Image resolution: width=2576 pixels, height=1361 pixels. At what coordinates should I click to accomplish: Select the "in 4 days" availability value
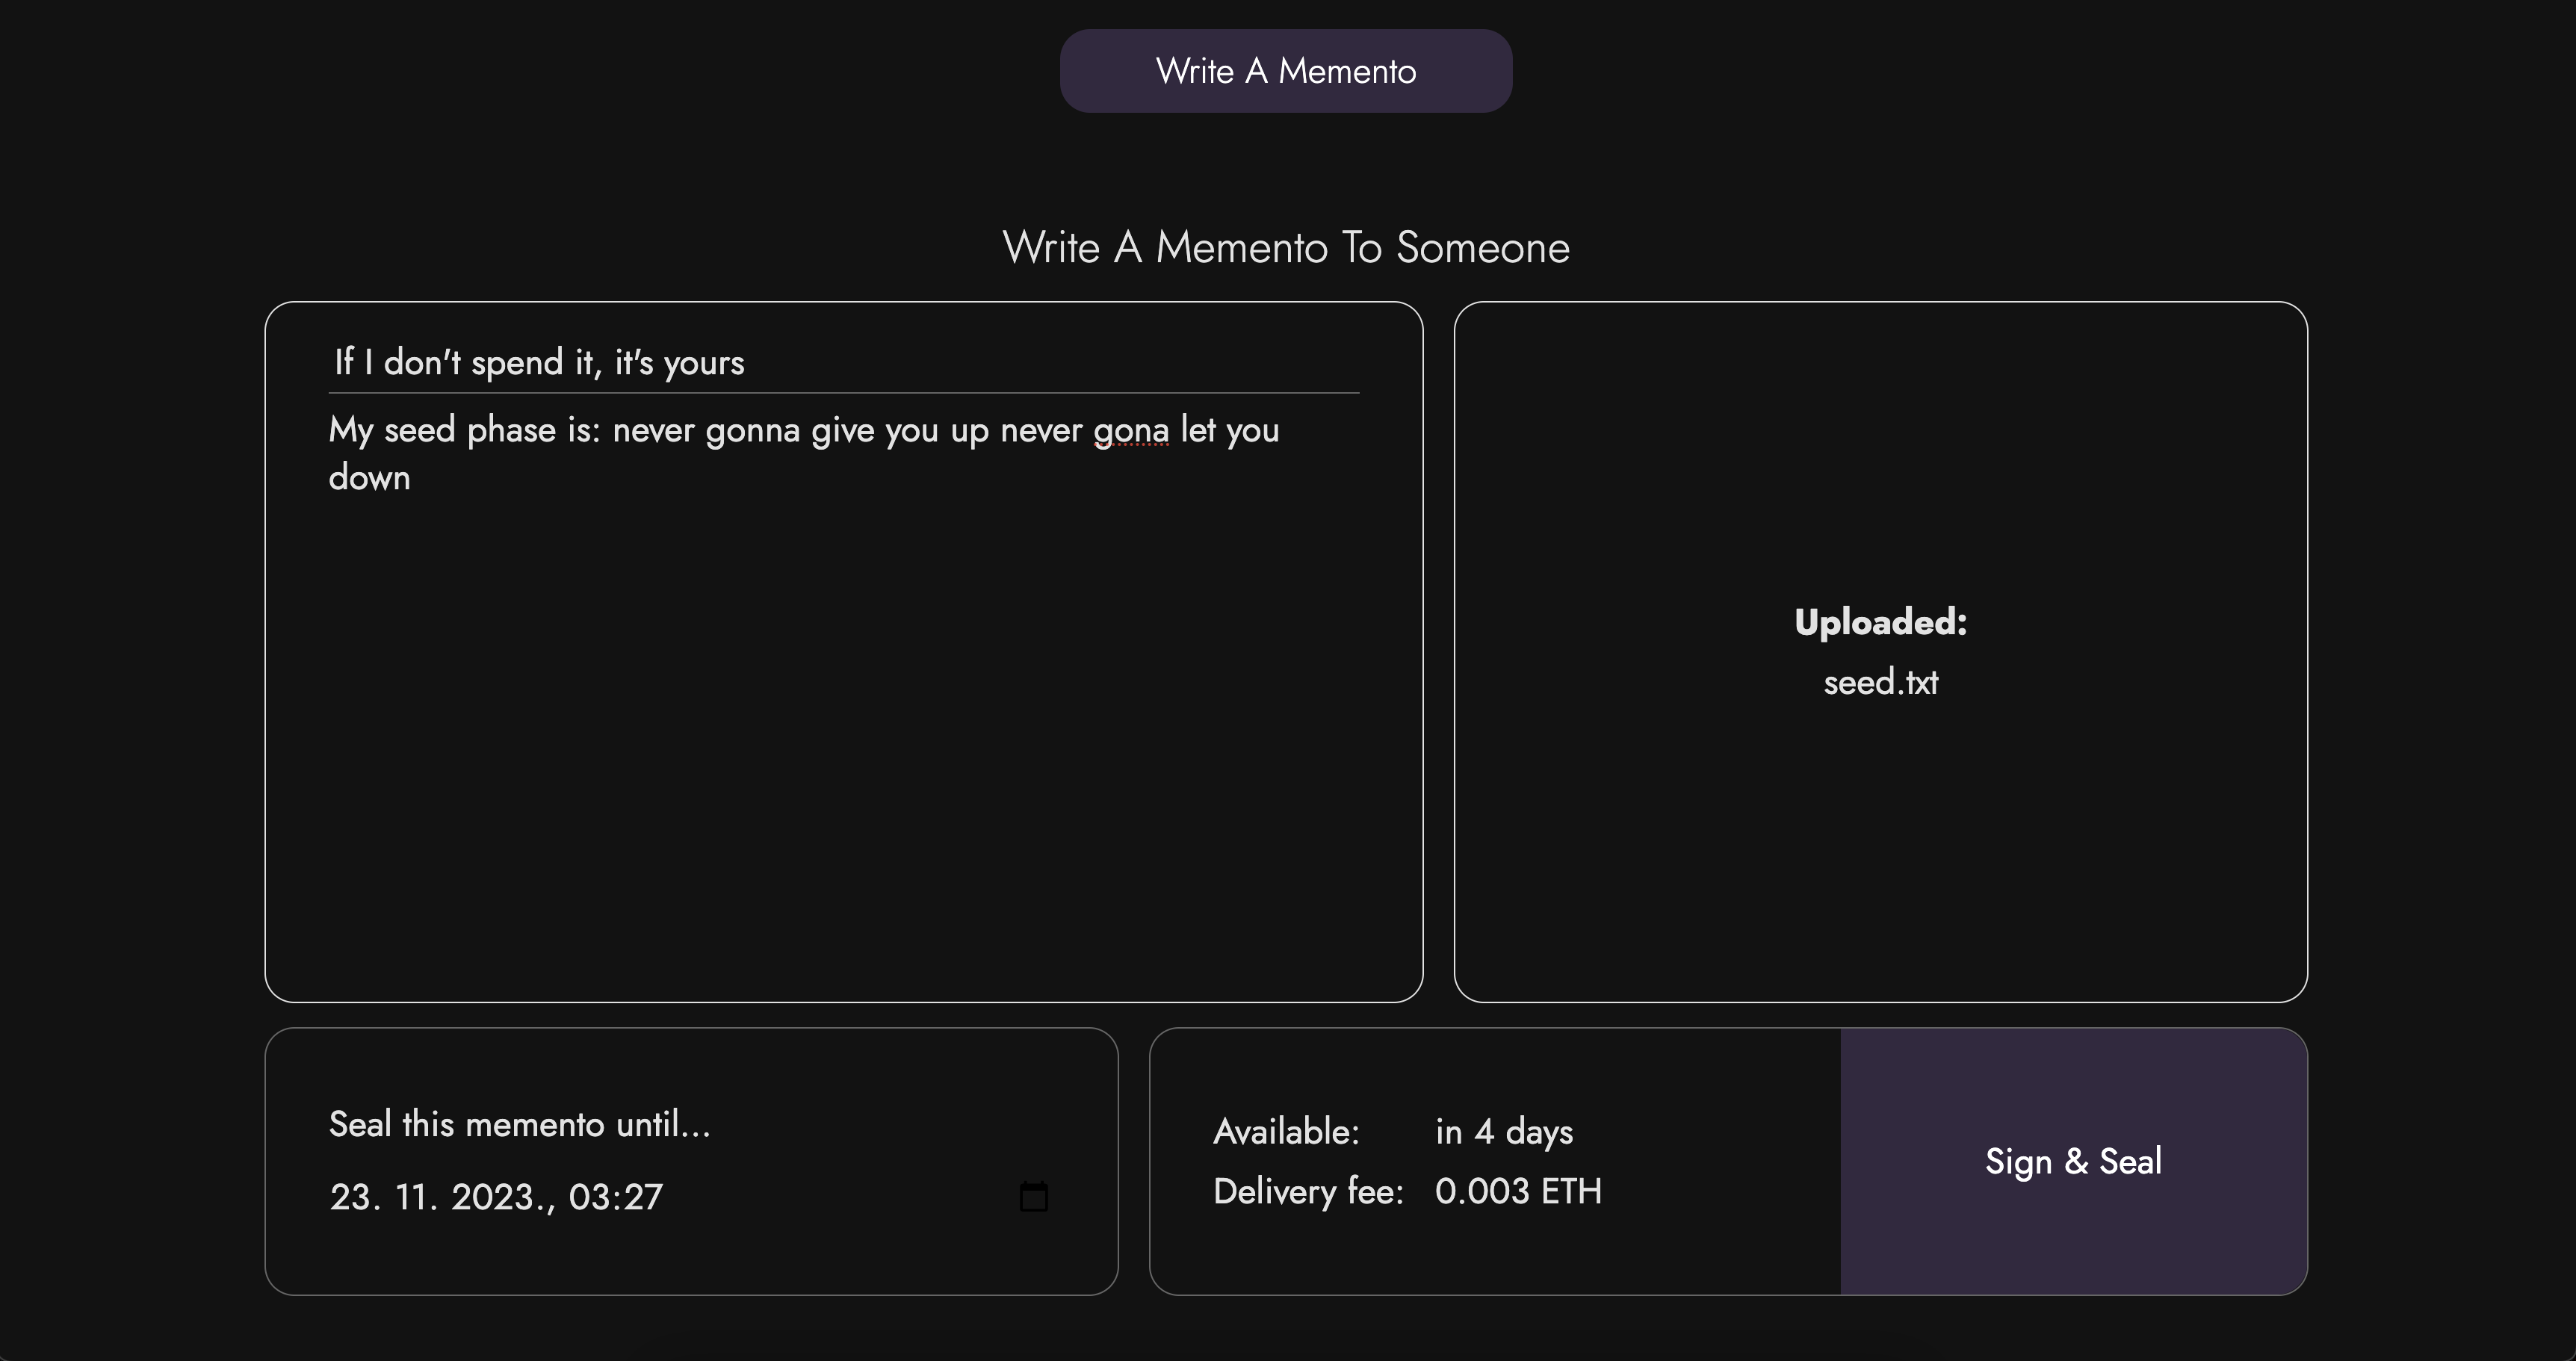[1504, 1132]
